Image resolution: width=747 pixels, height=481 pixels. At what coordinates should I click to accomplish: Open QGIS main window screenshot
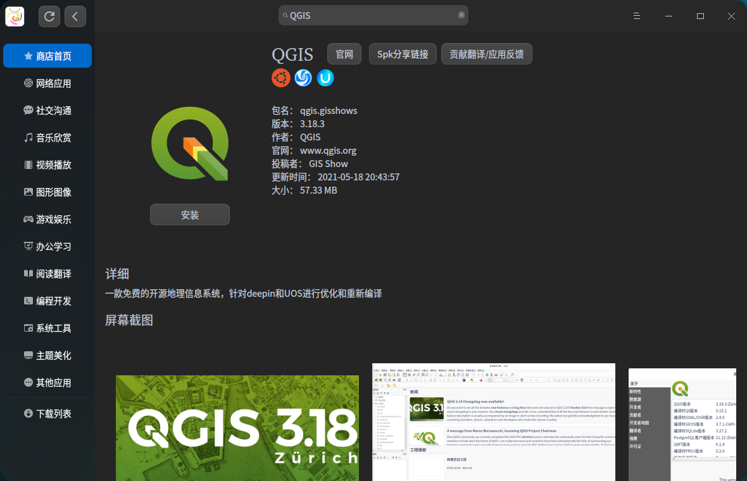[494, 422]
